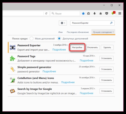
Task: Click the window maximize button
Action: 112,5
